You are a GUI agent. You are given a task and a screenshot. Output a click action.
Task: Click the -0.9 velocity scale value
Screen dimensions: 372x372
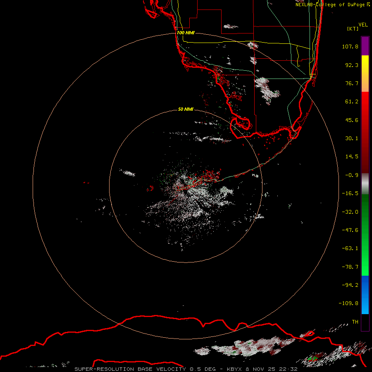click(352, 175)
